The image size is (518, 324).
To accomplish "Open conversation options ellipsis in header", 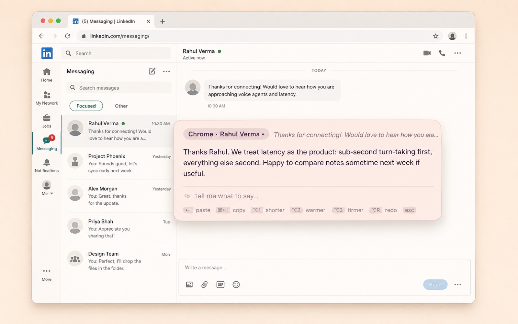I will (x=457, y=53).
